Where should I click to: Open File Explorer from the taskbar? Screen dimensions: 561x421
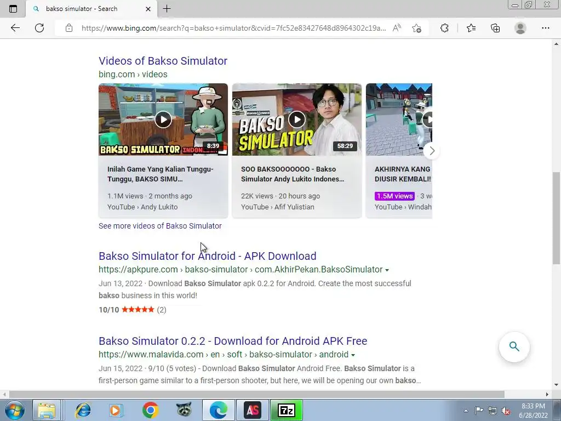click(x=47, y=410)
